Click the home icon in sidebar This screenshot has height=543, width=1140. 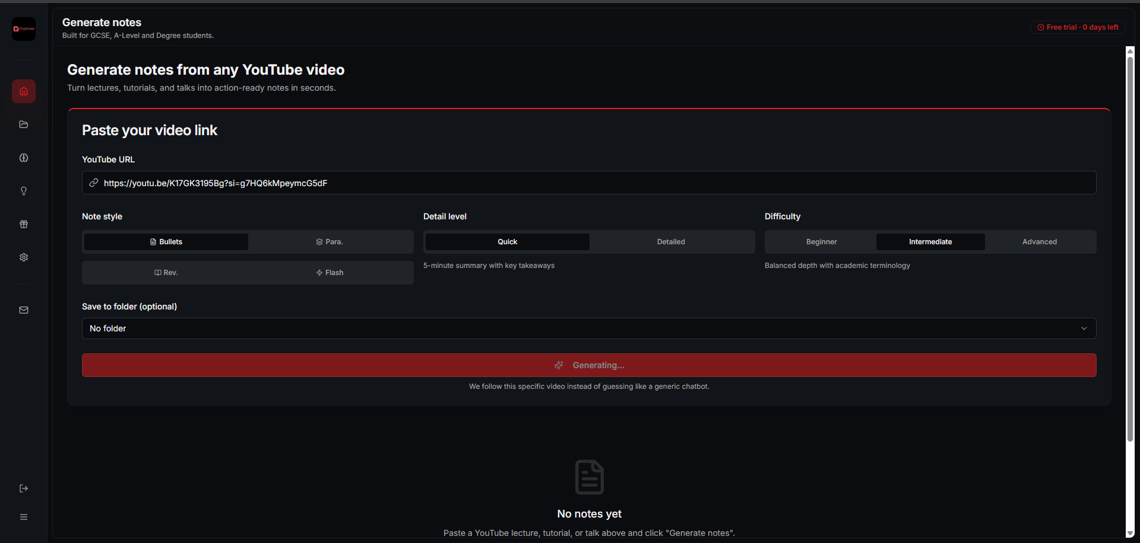pos(24,91)
